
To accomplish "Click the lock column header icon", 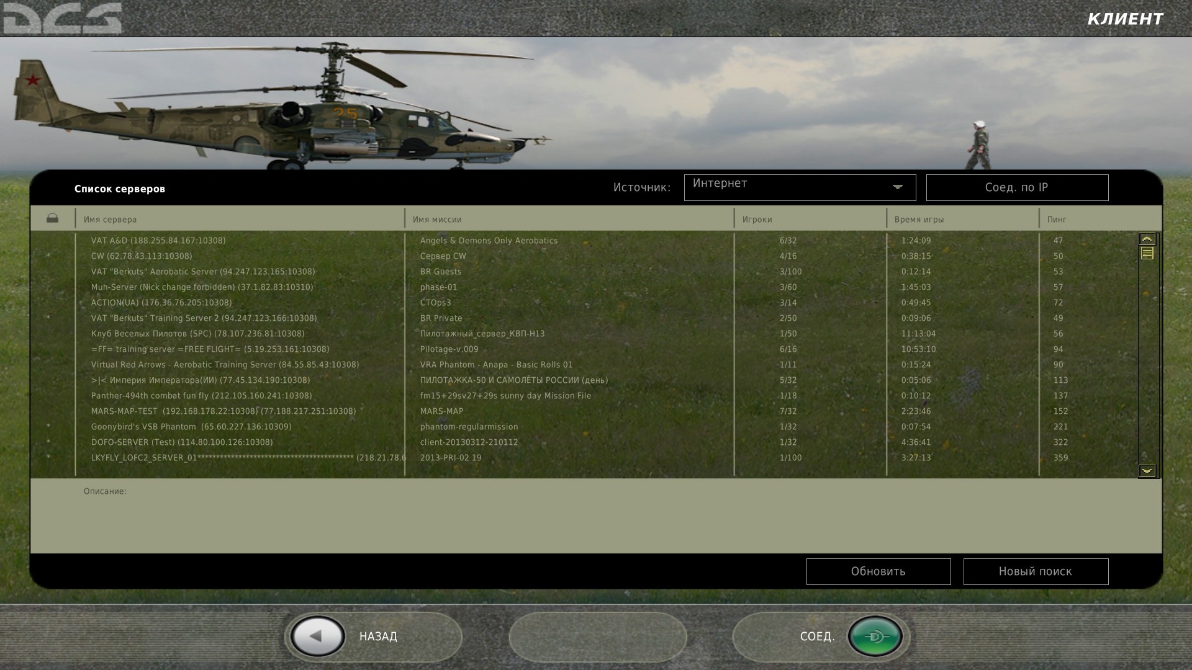I will pos(52,218).
